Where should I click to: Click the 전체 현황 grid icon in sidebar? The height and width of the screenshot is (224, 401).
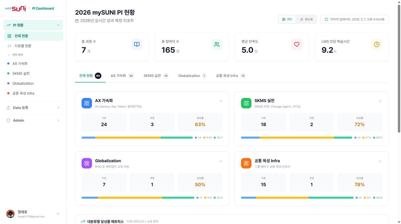[x=9, y=36]
